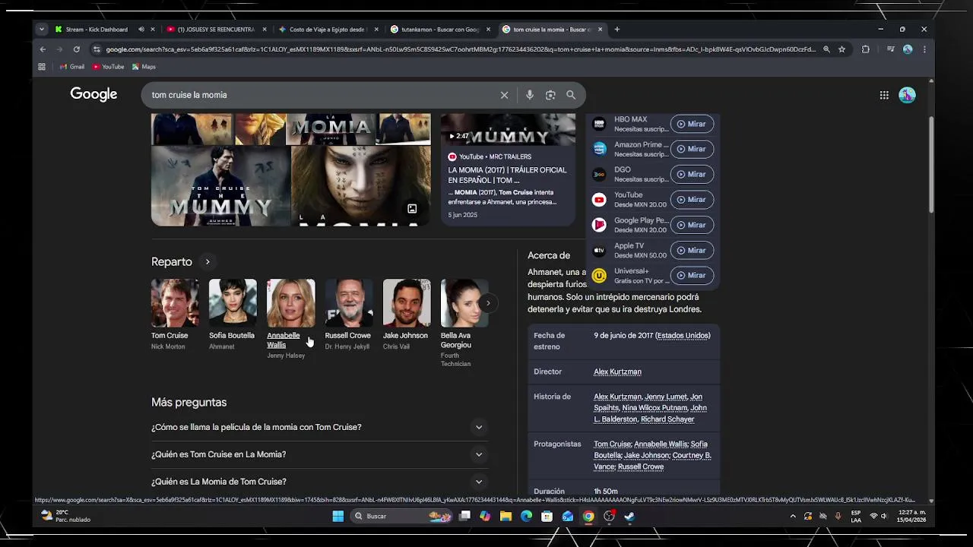The width and height of the screenshot is (973, 547).
Task: Open Chrome three-dot menu
Action: point(924,49)
